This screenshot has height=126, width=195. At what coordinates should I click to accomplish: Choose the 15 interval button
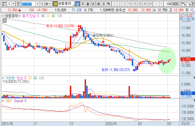(135, 4)
